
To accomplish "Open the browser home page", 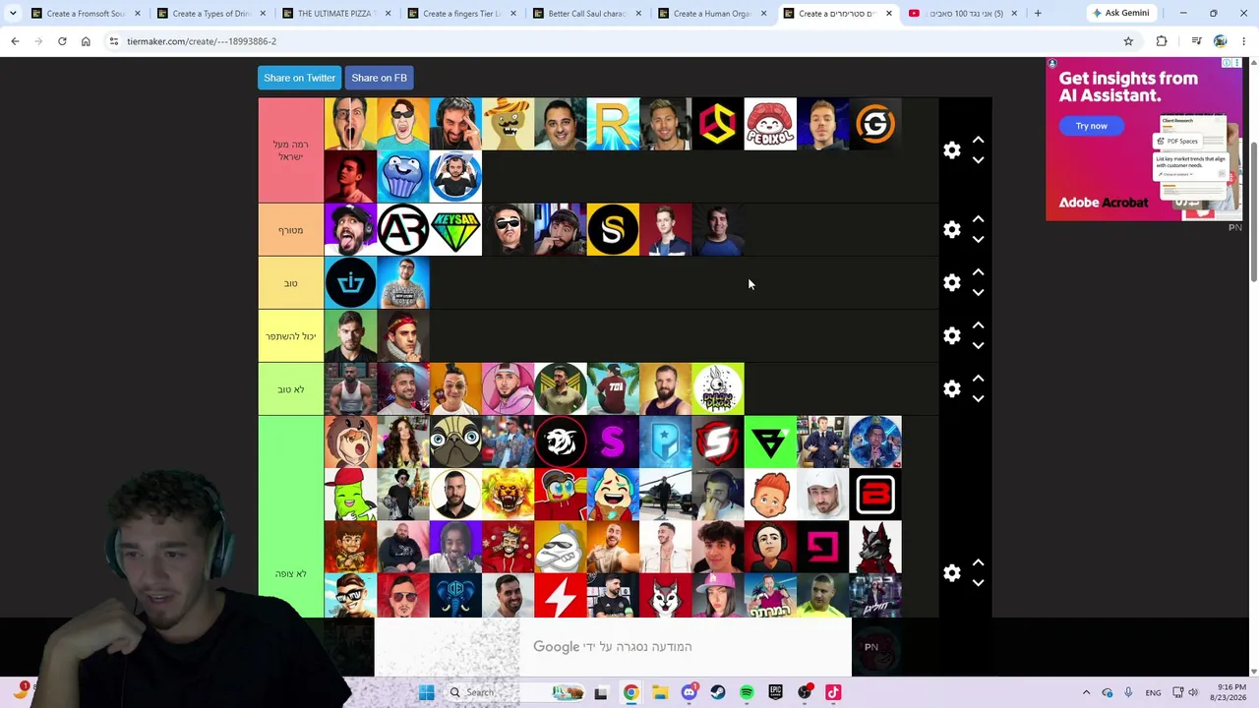I will coord(86,41).
